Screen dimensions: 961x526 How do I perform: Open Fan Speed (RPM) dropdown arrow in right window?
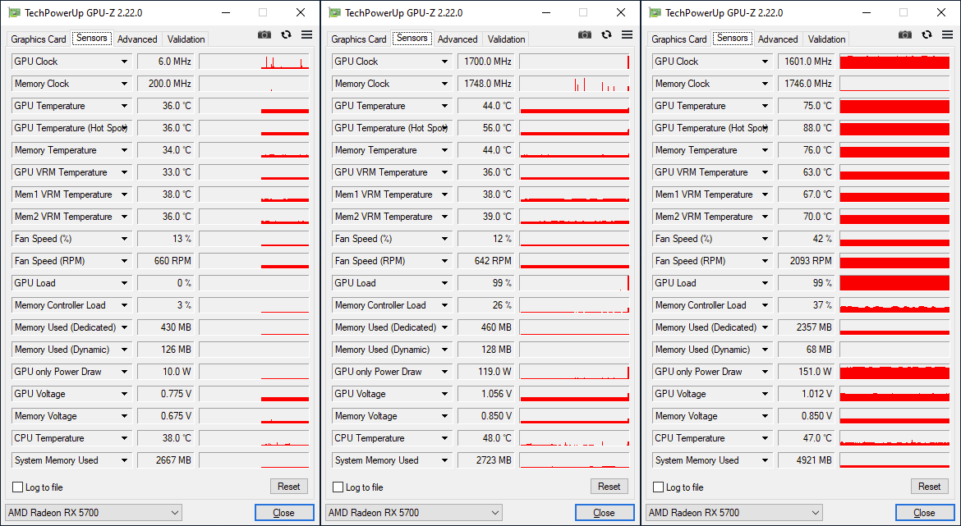tap(766, 261)
